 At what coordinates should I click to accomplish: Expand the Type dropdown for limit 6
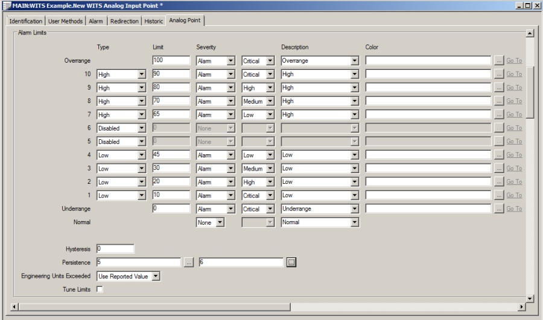[x=142, y=128]
